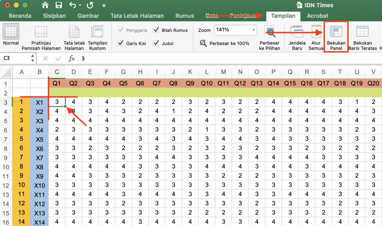The width and height of the screenshot is (382, 226).
Task: Click the fx insert function button
Action: pos(71,58)
